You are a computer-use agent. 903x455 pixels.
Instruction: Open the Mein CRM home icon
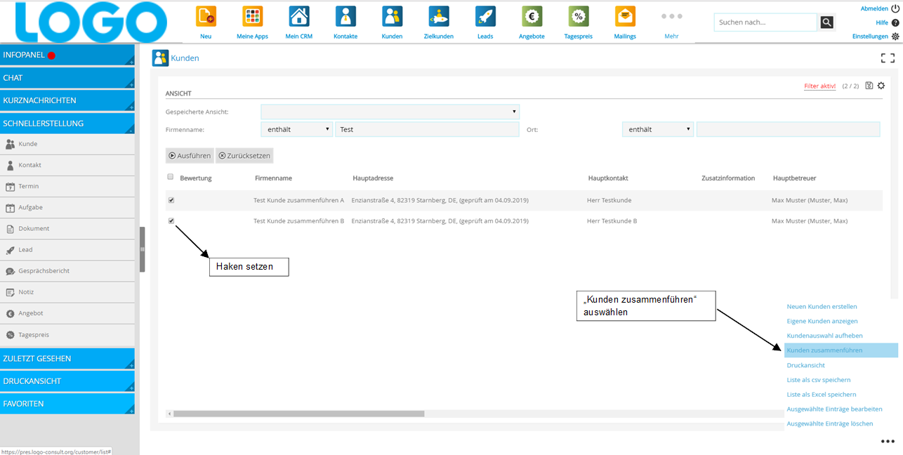[299, 16]
